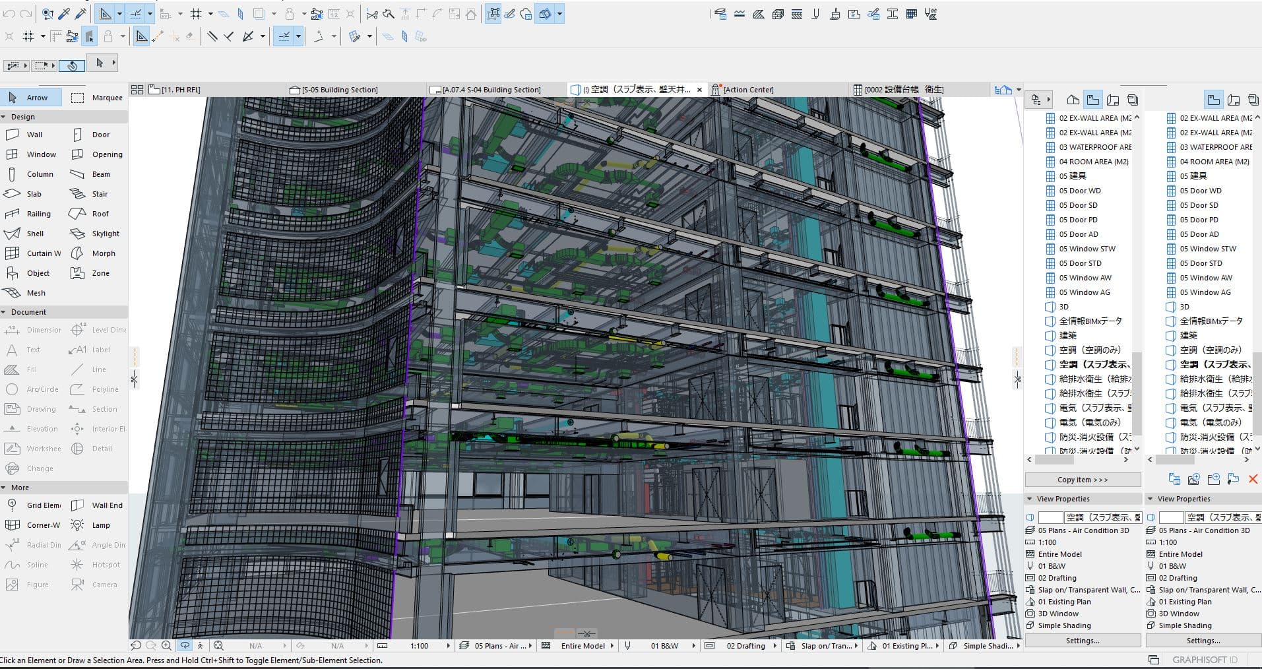This screenshot has width=1262, height=669.
Task: Toggle the orbit mode button in status bar
Action: pos(185,646)
